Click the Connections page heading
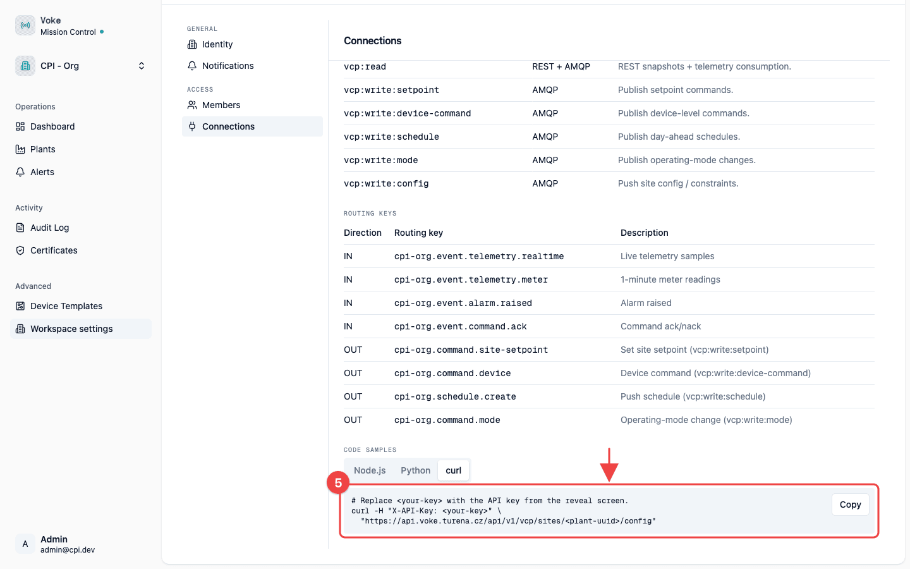Screen dimensions: 910x569 point(372,40)
